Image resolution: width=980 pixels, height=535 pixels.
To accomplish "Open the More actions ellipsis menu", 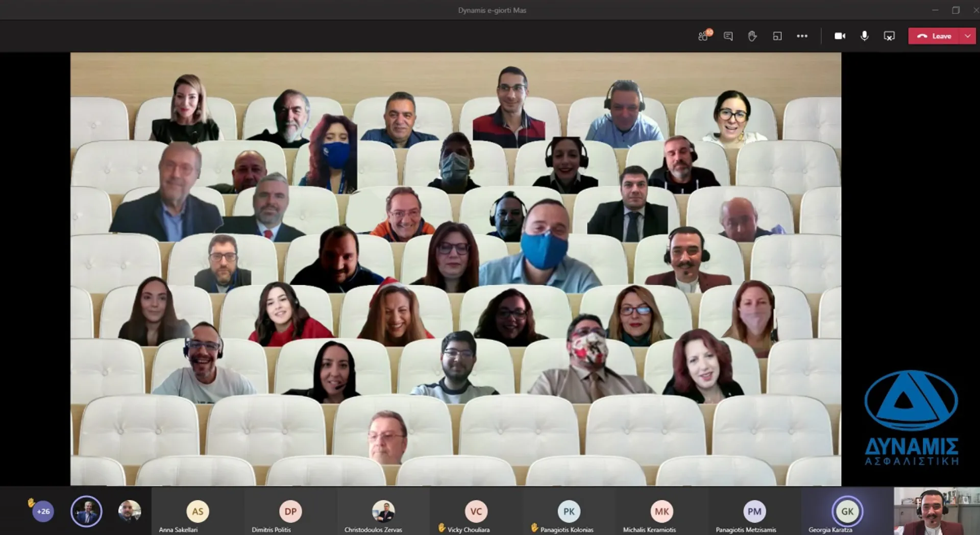I will coord(802,36).
